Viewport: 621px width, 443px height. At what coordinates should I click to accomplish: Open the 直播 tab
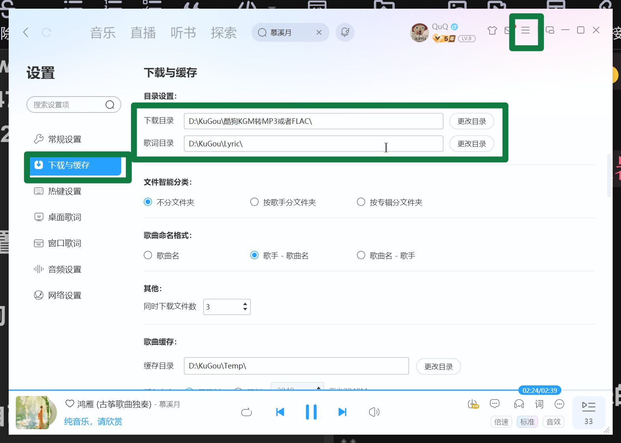143,33
